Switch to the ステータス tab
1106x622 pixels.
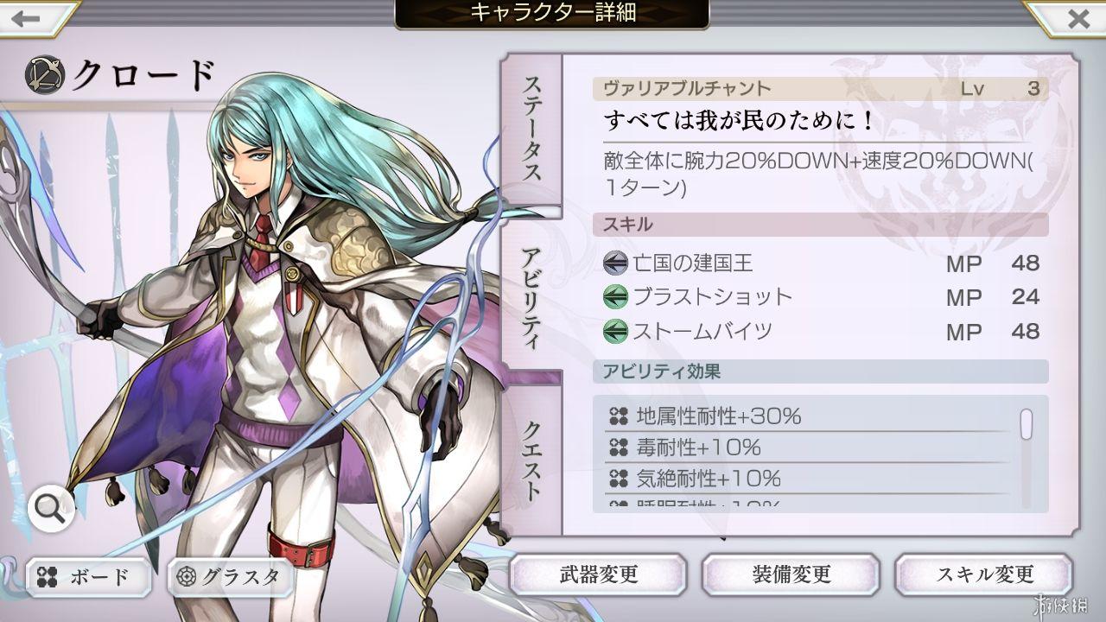(531, 130)
